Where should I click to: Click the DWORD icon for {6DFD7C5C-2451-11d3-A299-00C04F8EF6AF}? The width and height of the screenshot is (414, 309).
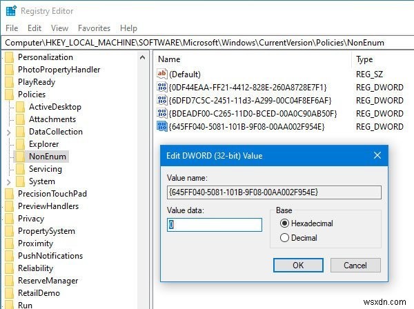pyautogui.click(x=161, y=100)
